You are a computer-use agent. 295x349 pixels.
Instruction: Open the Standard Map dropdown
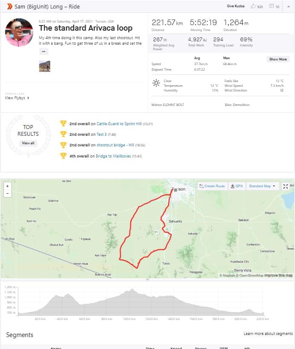click(x=262, y=186)
